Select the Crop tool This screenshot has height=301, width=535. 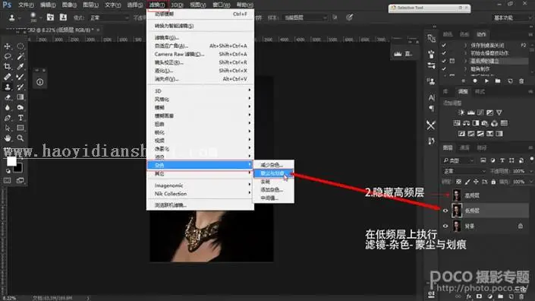pyautogui.click(x=8, y=66)
